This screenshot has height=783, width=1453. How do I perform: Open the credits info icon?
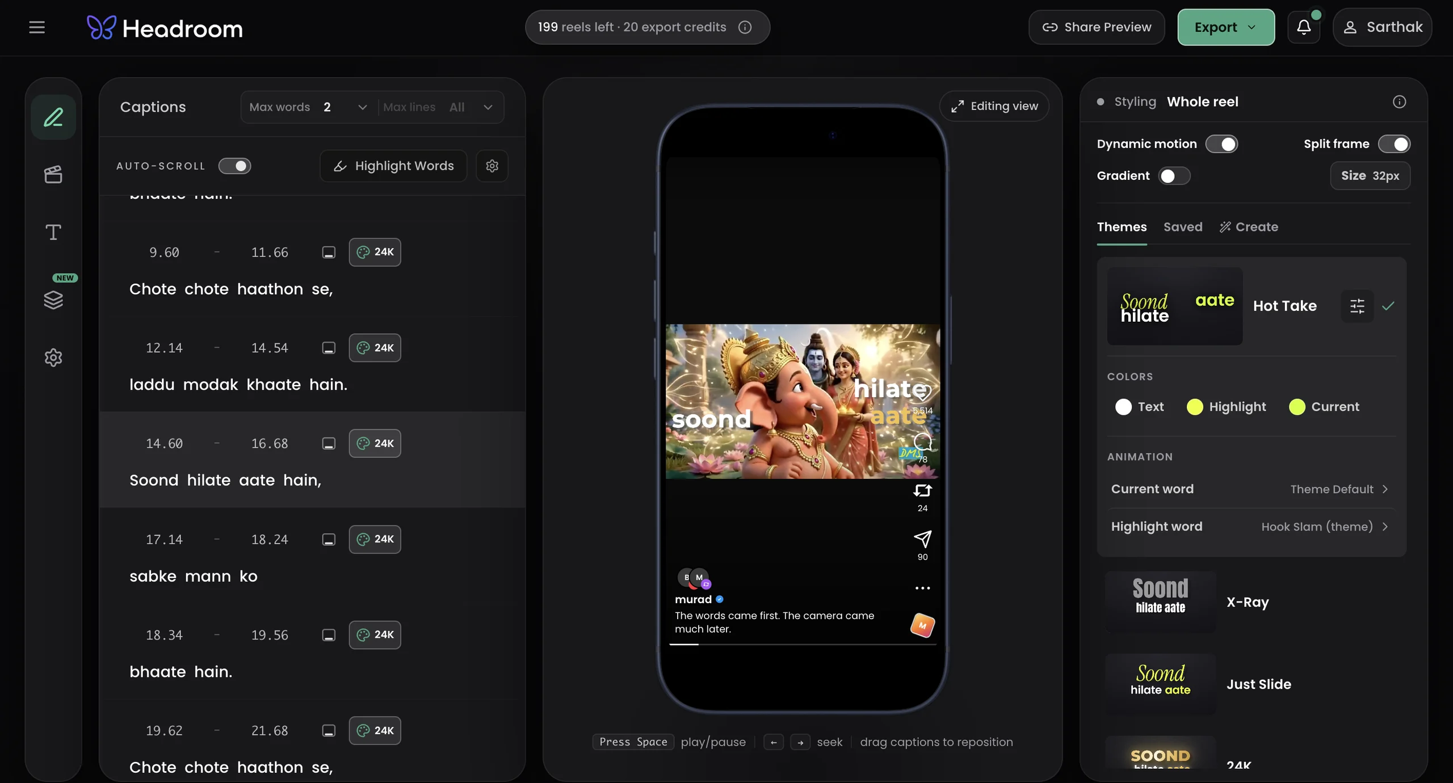pyautogui.click(x=745, y=27)
